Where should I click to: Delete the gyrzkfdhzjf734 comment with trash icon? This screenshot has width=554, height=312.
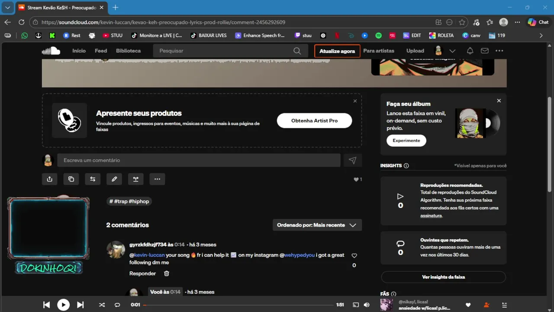pos(167,273)
